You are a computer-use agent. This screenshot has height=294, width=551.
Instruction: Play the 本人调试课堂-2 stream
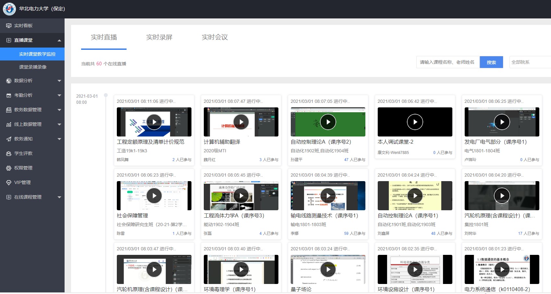[415, 122]
